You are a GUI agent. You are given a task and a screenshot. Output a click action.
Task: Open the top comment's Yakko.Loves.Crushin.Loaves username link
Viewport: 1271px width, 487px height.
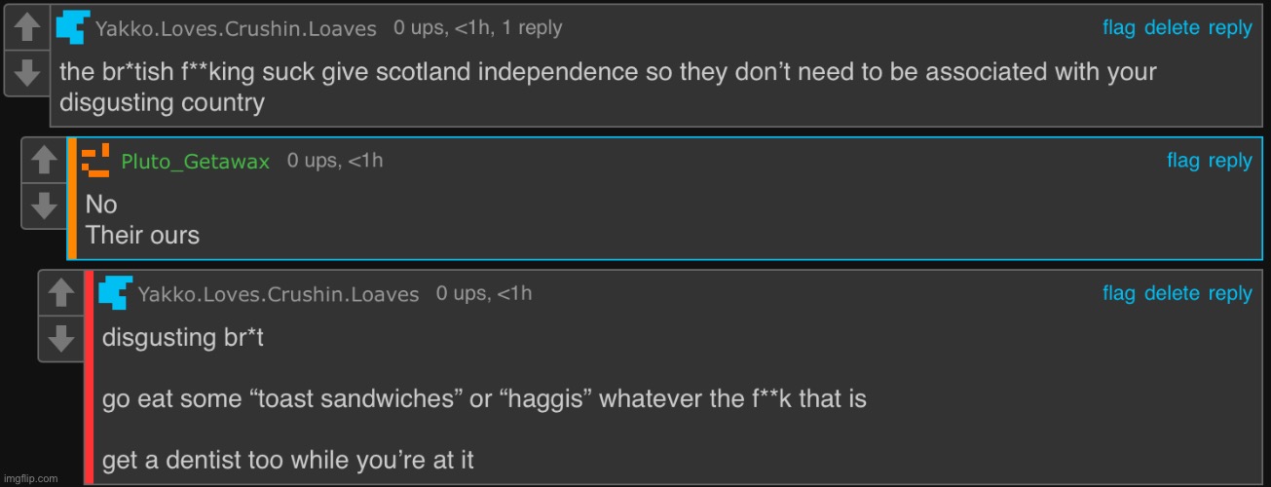(x=236, y=29)
